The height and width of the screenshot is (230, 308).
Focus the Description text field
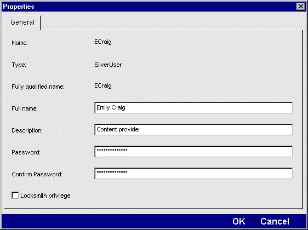[x=193, y=130]
